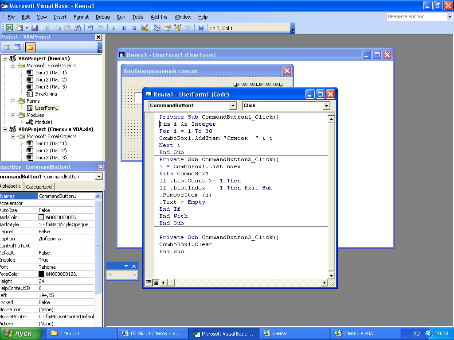Image resolution: width=454 pixels, height=340 pixels.
Task: Click the Redo arrow icon
Action: [101, 28]
